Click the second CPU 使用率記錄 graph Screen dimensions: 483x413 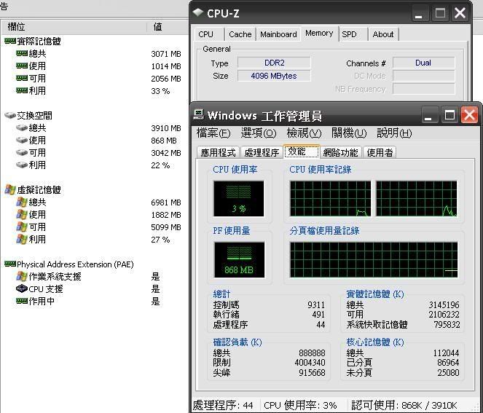point(417,199)
